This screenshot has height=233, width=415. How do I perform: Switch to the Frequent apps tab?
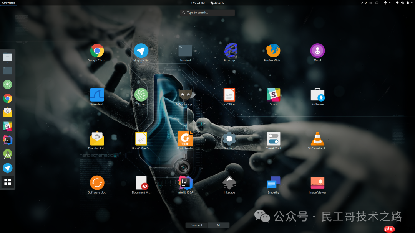click(196, 225)
